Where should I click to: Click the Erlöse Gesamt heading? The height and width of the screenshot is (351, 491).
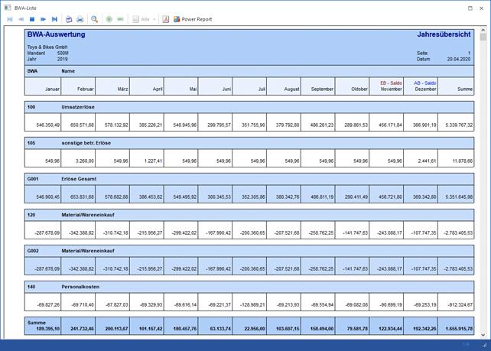click(80, 179)
